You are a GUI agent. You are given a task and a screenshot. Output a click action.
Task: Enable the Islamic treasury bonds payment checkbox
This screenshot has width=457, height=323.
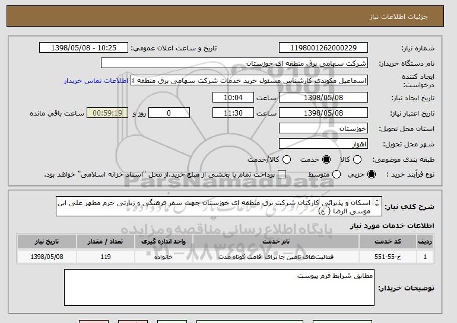click(282, 174)
